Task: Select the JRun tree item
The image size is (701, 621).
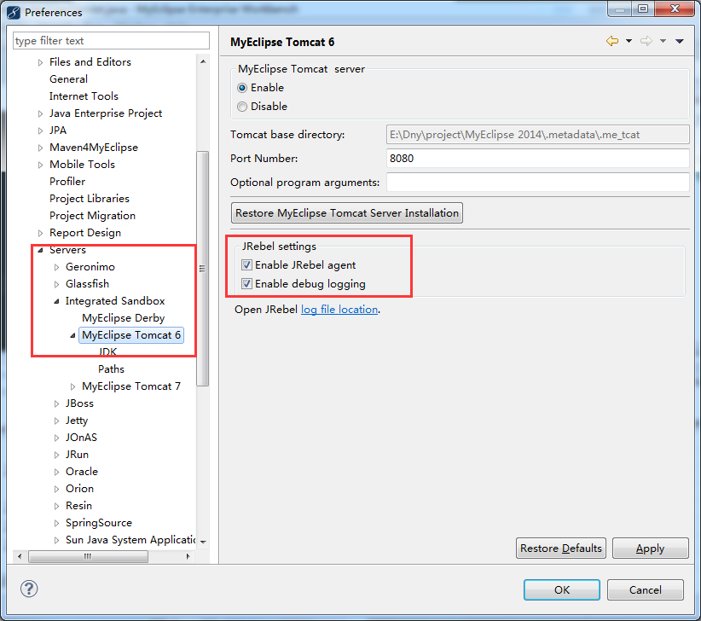Action: (x=77, y=455)
